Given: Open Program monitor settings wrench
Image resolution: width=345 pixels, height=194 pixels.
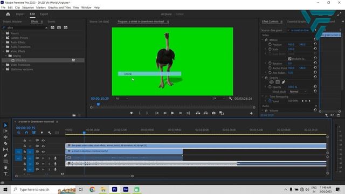Looking at the screenshot, I should click(x=230, y=99).
